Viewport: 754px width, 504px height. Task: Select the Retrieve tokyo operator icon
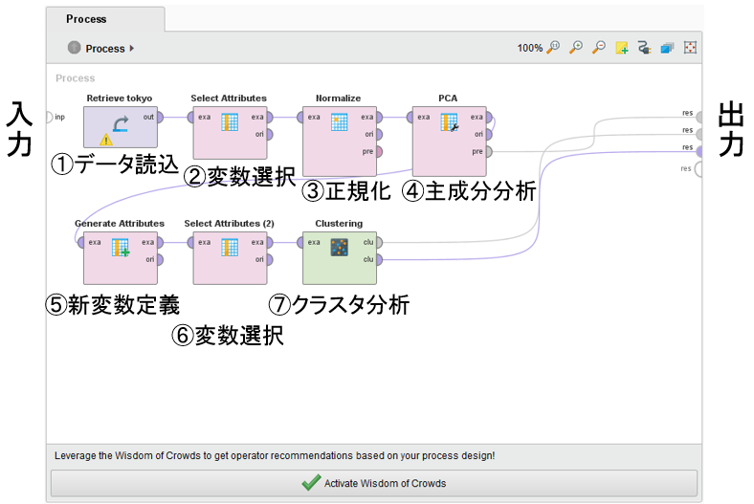121,123
